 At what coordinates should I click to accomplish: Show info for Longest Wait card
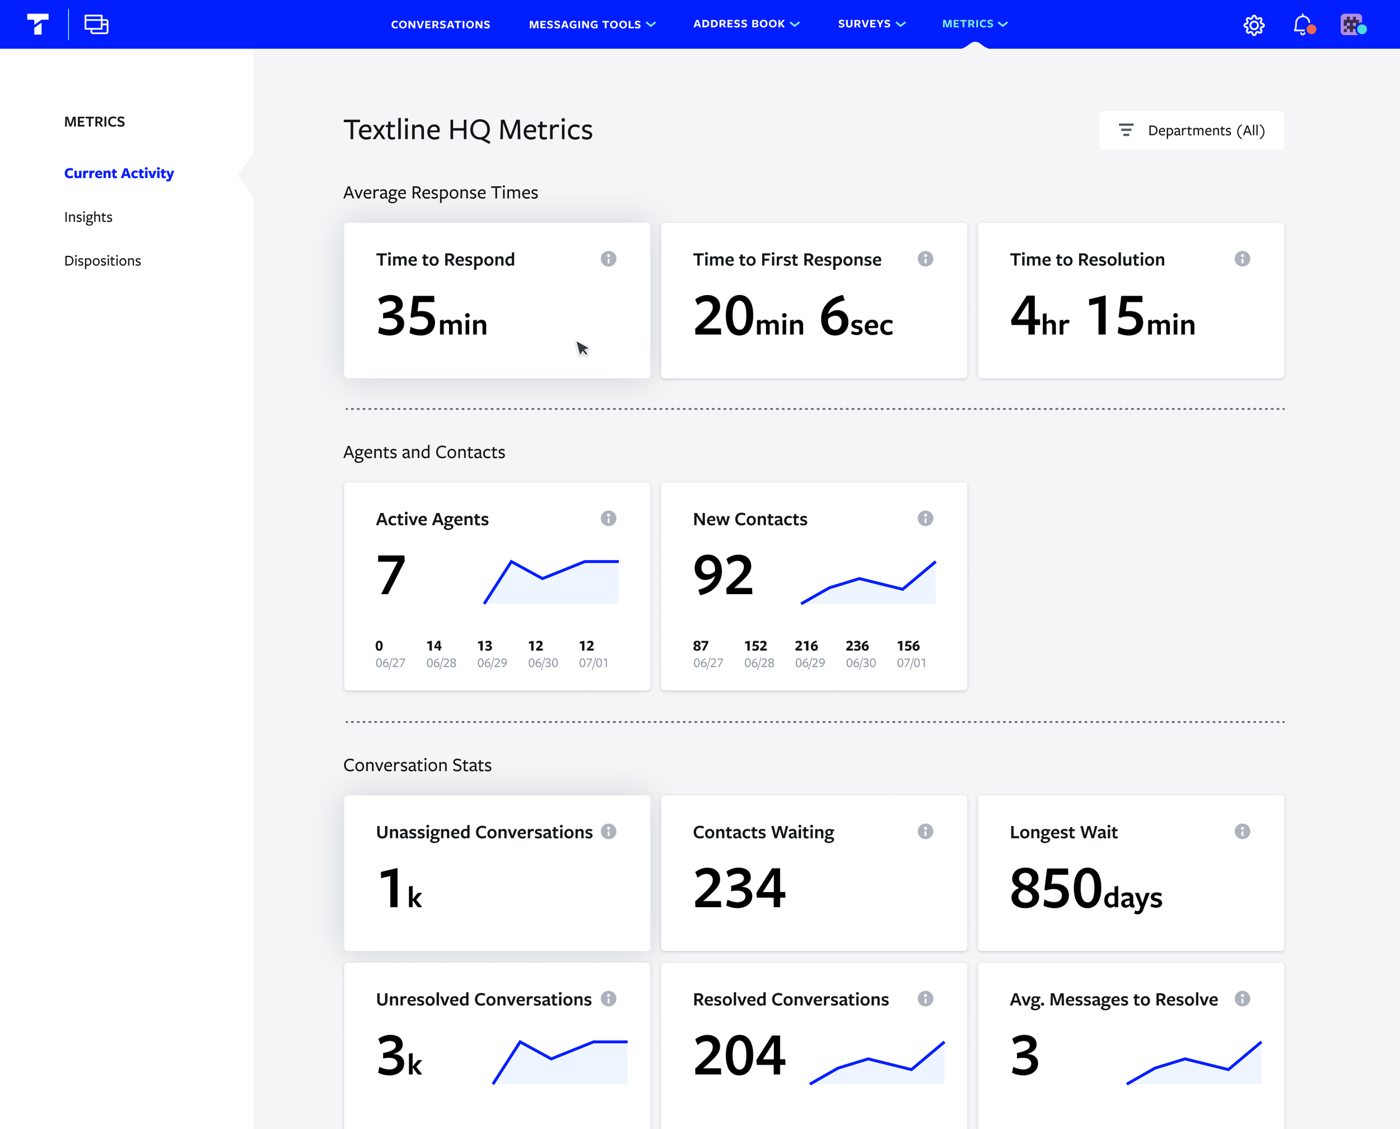[1242, 831]
